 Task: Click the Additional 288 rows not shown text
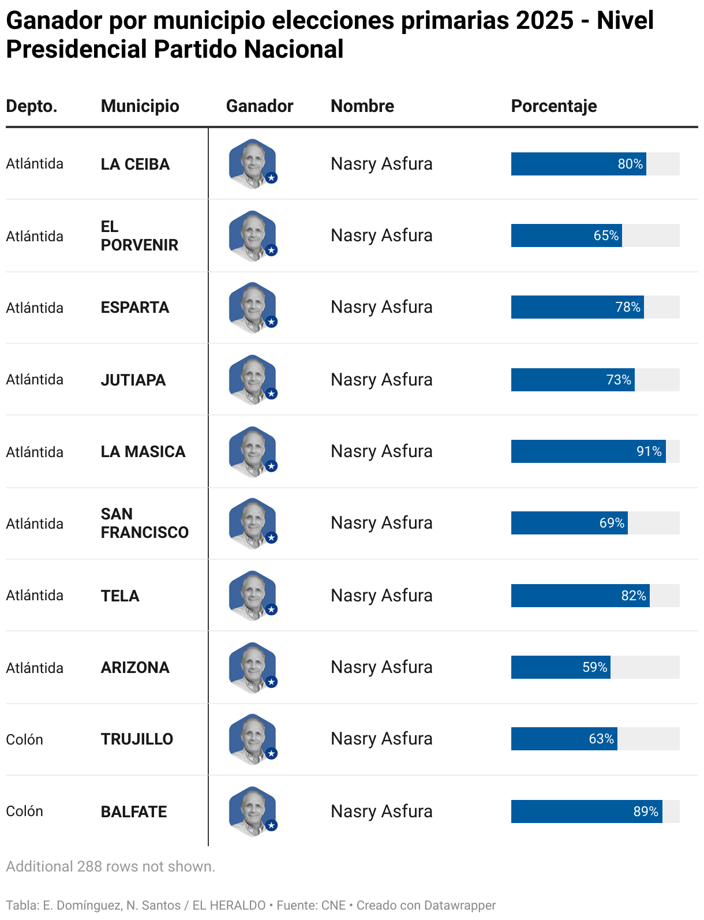point(111,866)
